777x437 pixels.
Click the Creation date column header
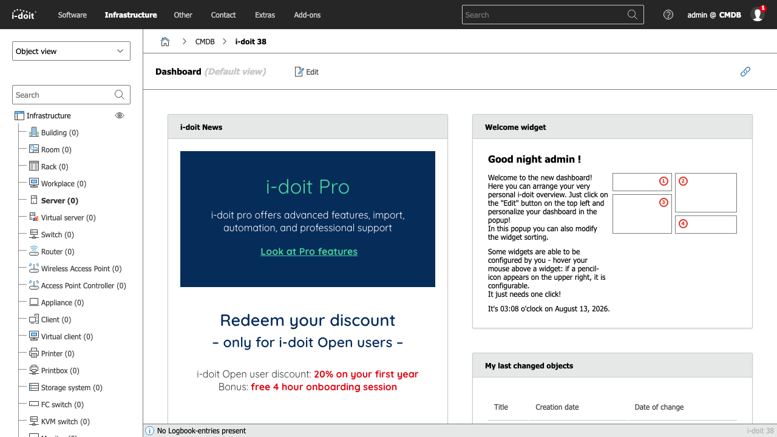click(557, 407)
